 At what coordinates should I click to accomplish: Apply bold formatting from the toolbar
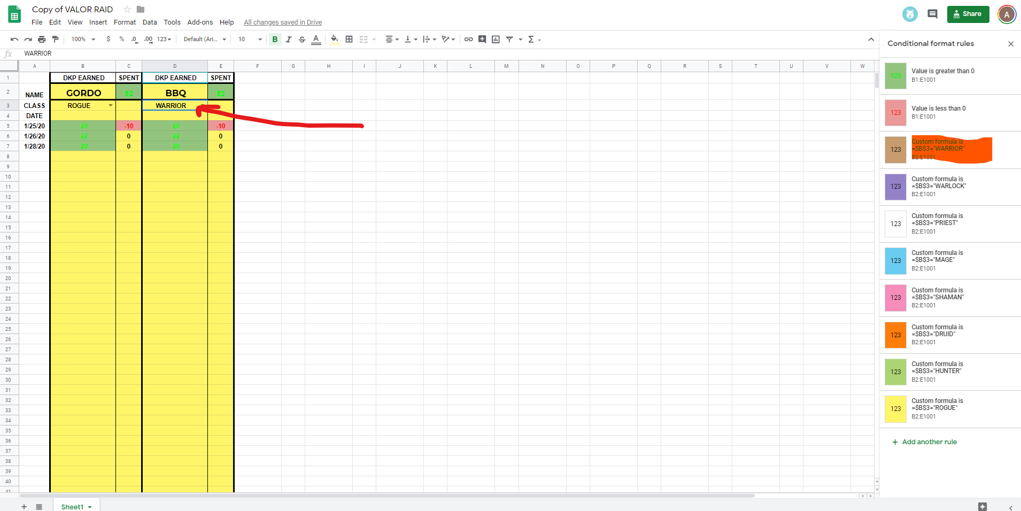point(274,39)
